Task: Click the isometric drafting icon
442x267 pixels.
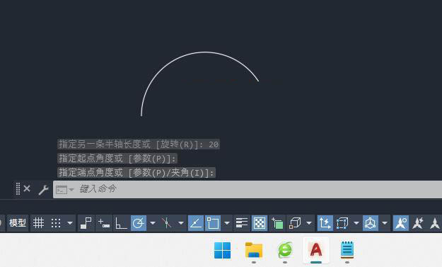Action: tap(166, 223)
